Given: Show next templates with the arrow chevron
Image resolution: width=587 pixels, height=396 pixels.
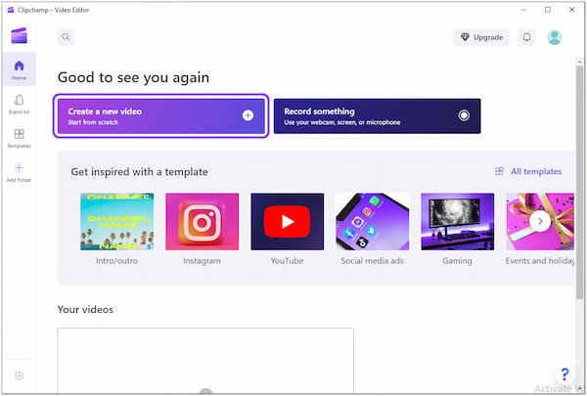Looking at the screenshot, I should 540,221.
